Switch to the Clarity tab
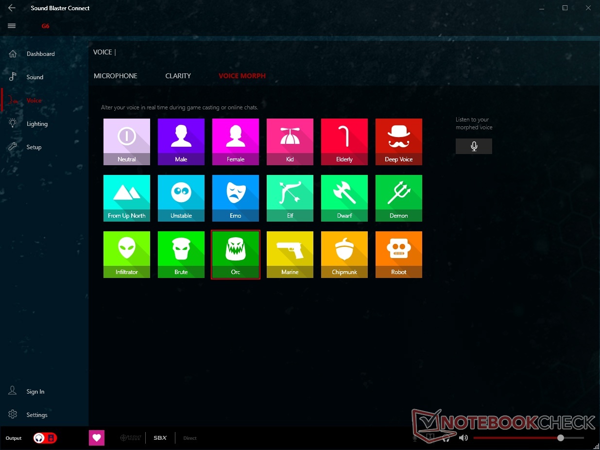This screenshot has width=600, height=450. tap(178, 76)
